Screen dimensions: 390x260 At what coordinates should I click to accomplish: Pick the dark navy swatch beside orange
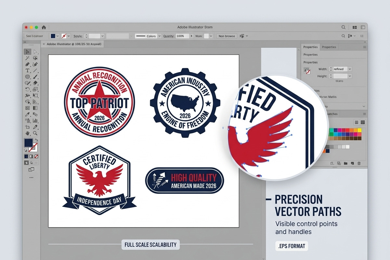pos(328,151)
